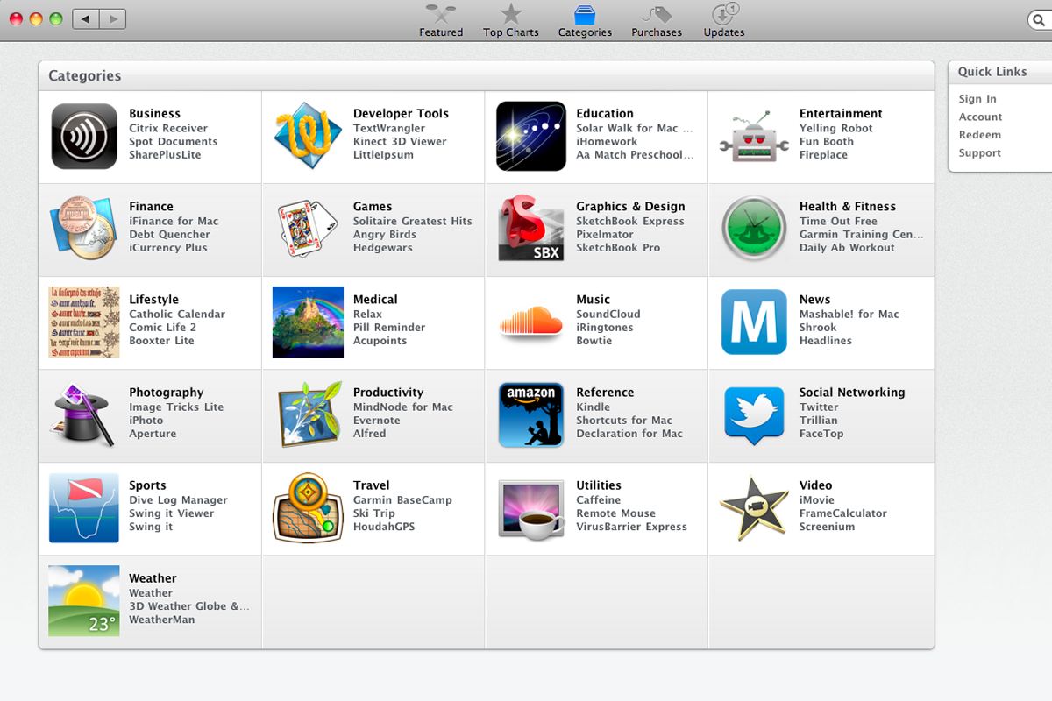Open the Business category icon
1052x701 pixels.
84,136
